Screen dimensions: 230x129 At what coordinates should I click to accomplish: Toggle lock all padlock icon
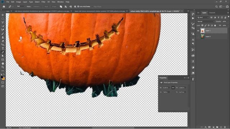click(215, 25)
